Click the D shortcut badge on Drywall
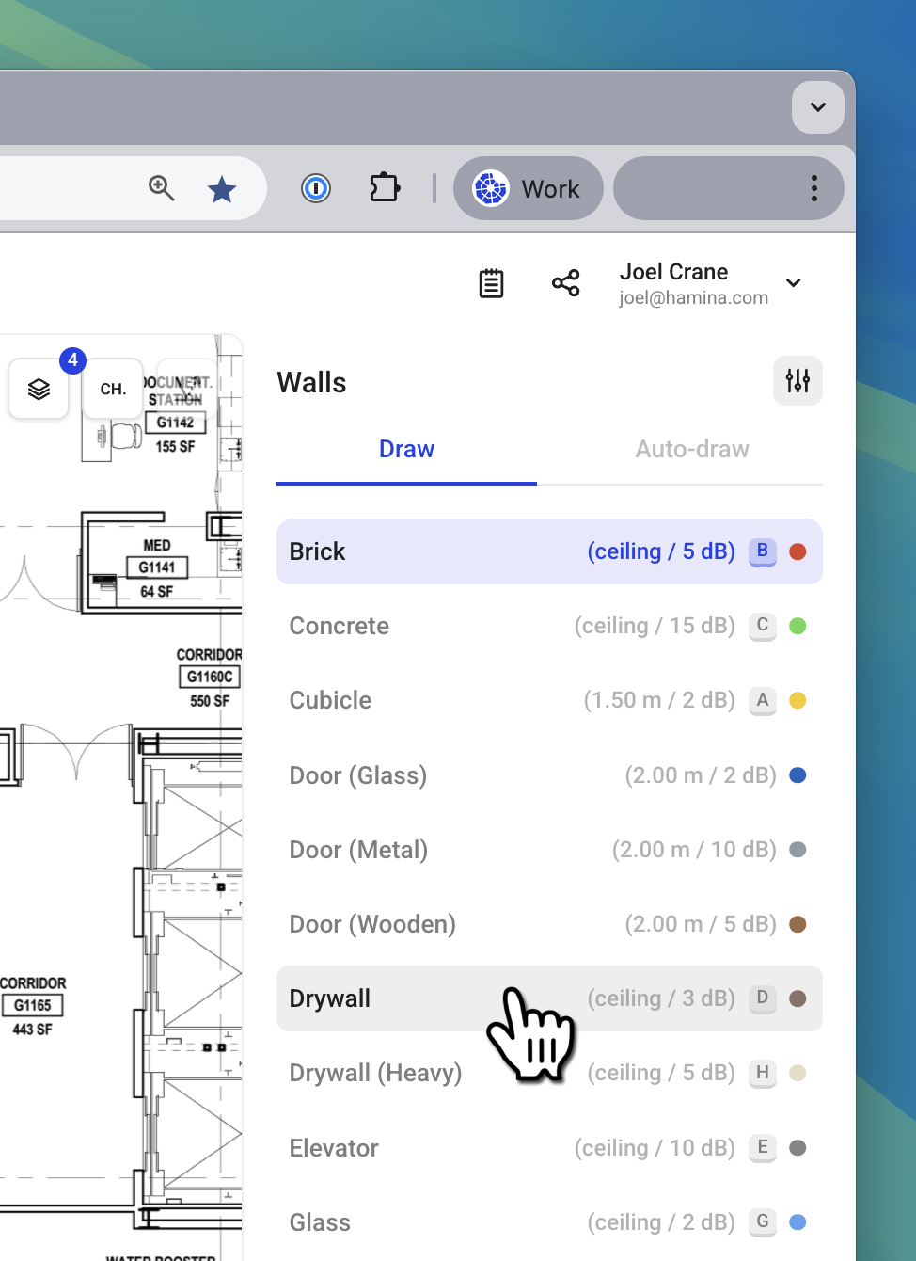916x1261 pixels. 763,998
